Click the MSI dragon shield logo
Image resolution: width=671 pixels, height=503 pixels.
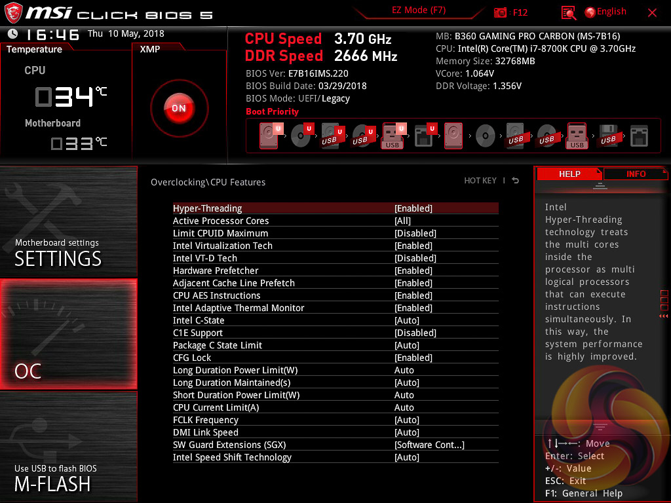(x=13, y=13)
